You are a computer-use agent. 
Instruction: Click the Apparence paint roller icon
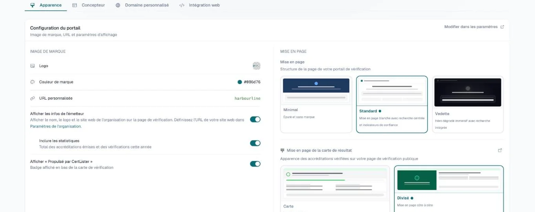click(33, 5)
